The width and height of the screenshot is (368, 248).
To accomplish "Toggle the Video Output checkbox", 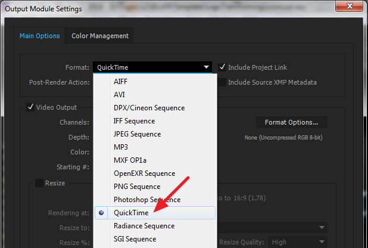I will click(x=30, y=107).
